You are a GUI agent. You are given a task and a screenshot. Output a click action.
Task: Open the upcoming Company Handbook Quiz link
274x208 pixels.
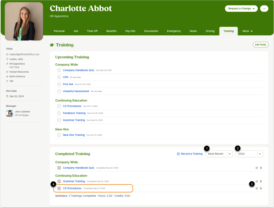79,70
